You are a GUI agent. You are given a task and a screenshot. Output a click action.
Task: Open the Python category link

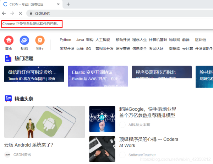pos(65,40)
